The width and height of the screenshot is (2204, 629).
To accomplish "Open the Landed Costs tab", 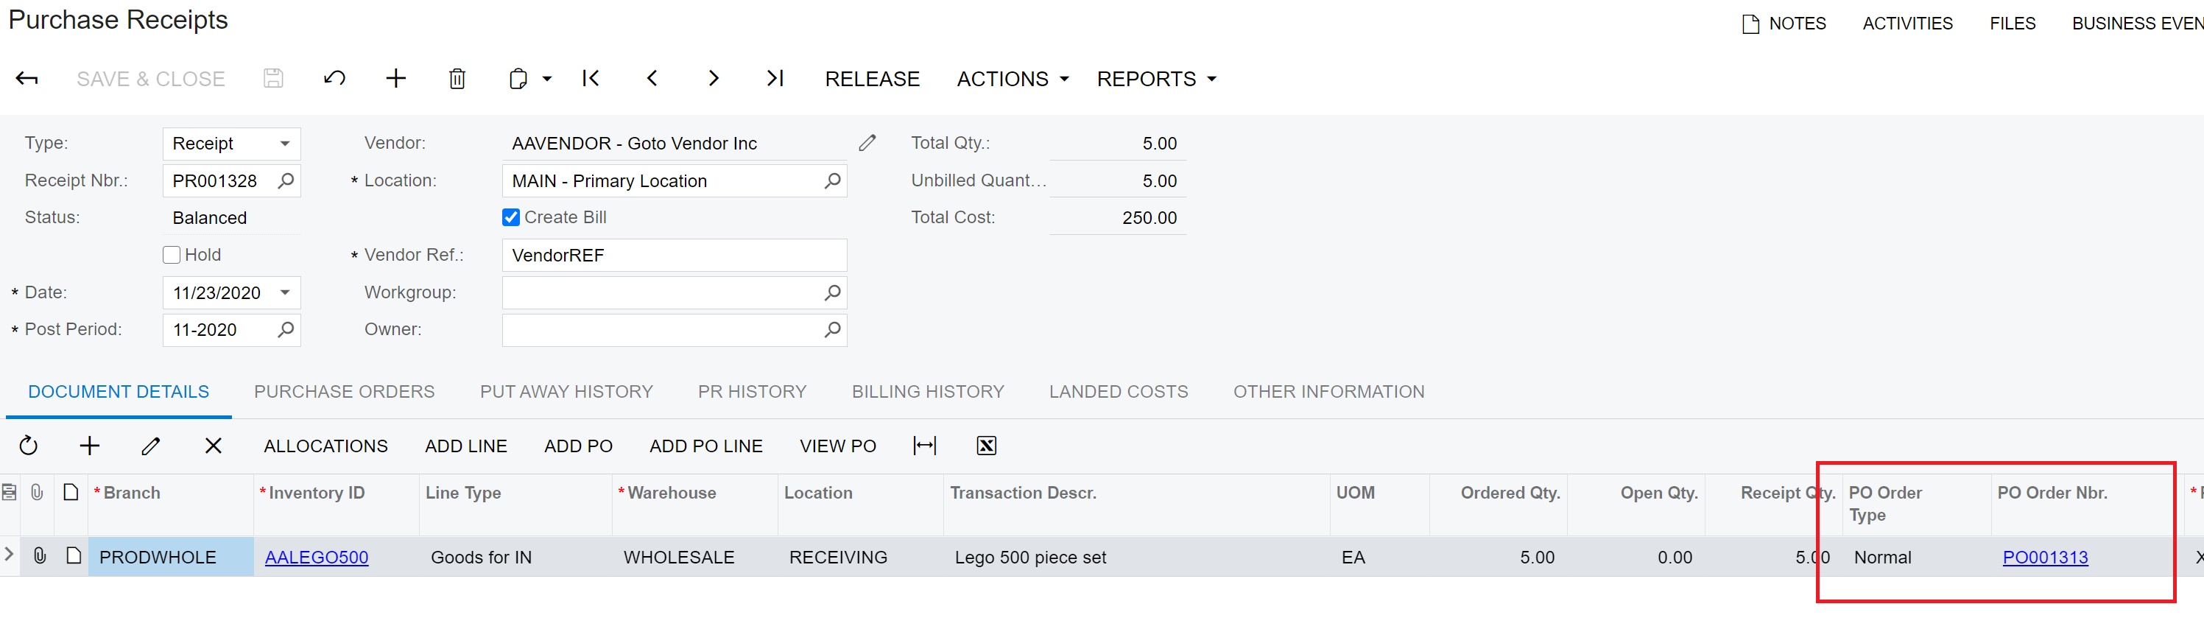I will tap(1119, 392).
